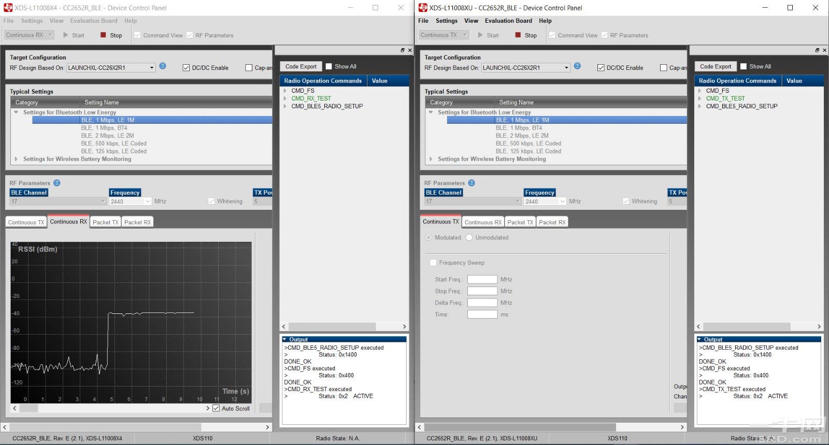Expand CMD_TX_TEST in Radio Operation Commands

pyautogui.click(x=699, y=98)
